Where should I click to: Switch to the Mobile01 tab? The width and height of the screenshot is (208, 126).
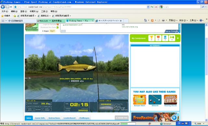(x=51, y=21)
